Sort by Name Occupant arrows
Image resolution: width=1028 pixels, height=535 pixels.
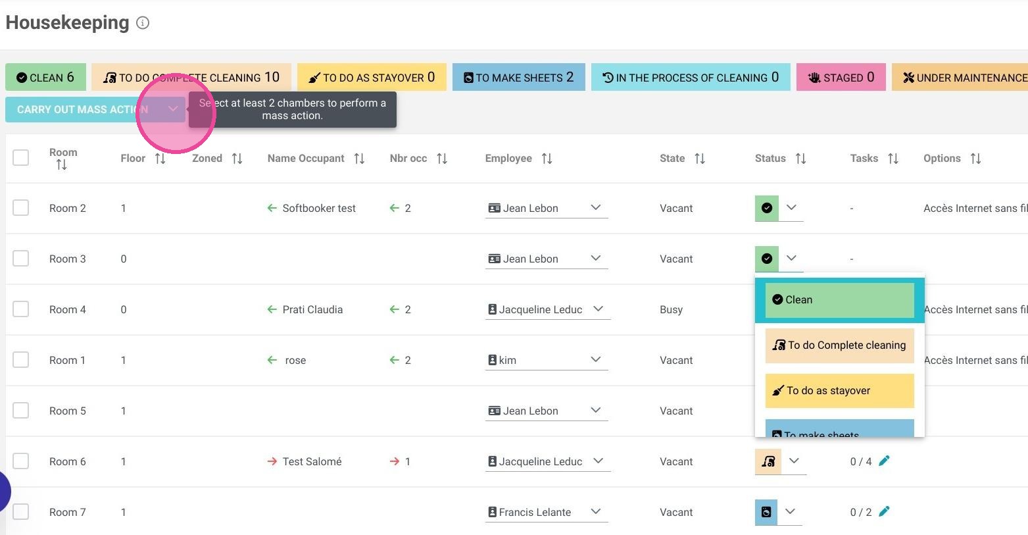point(359,159)
